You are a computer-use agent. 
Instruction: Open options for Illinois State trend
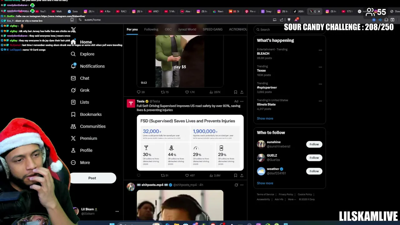(x=320, y=101)
